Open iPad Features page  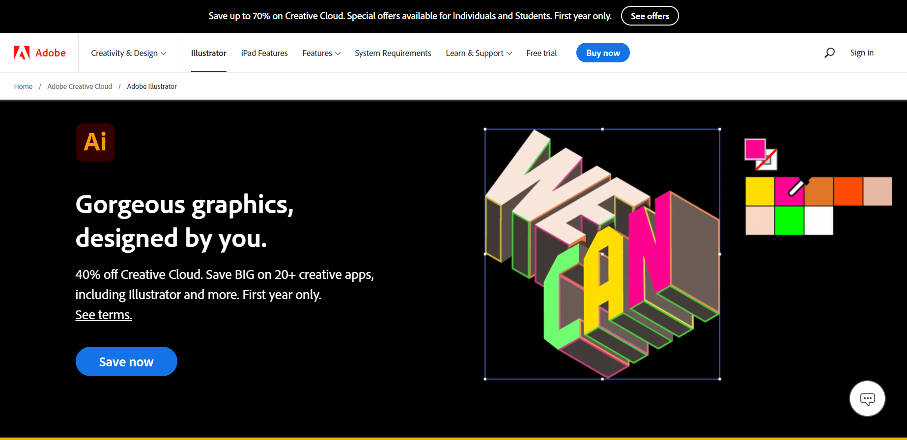264,53
